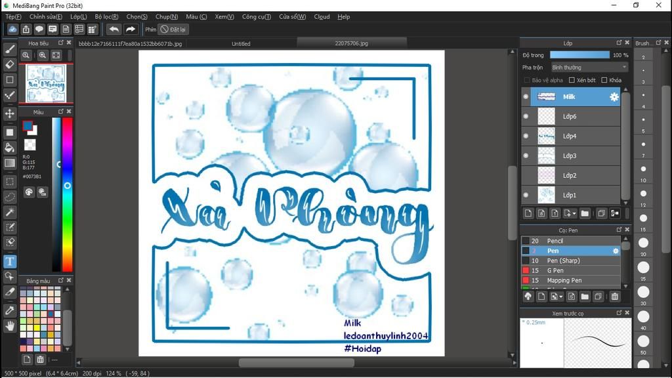Open layer folder icon in Lớp panel

(585, 213)
